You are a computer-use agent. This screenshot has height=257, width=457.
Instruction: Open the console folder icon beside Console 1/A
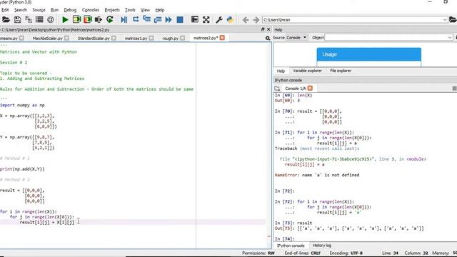pyautogui.click(x=277, y=89)
